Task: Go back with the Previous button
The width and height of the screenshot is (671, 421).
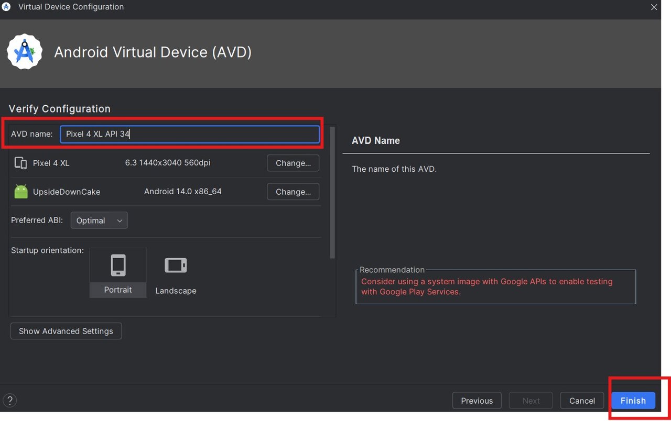Action: (477, 401)
